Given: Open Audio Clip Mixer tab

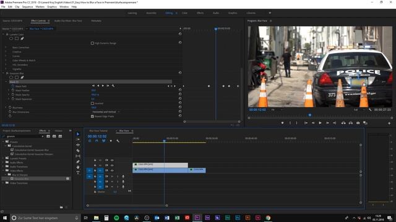Looking at the screenshot, I should point(68,21).
